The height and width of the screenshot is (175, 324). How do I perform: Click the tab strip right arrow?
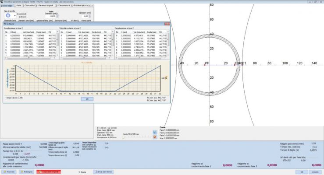(92, 6)
